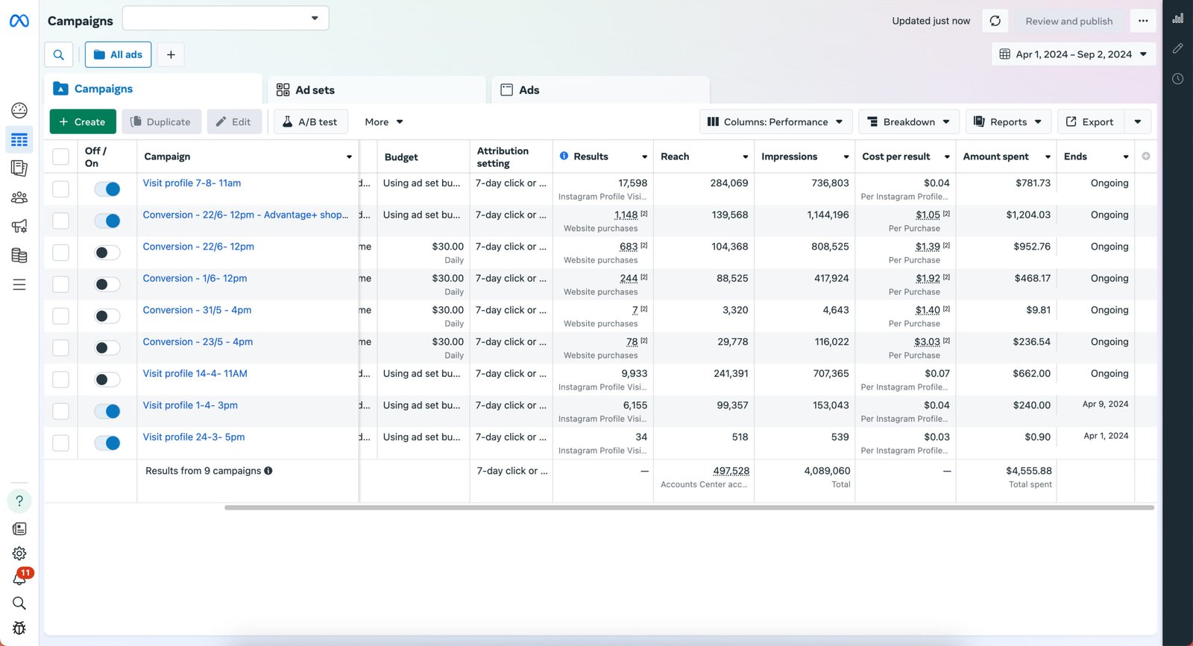
Task: Open Conversion - 22/6- 12pm campaign link
Action: [x=198, y=247]
